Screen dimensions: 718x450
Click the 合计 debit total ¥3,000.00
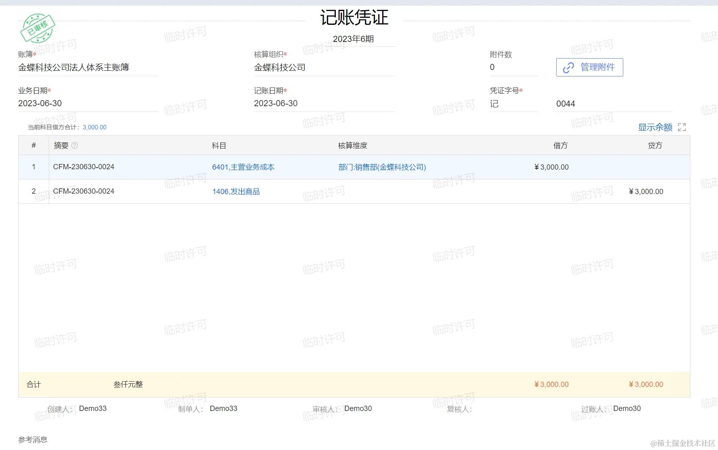click(551, 384)
